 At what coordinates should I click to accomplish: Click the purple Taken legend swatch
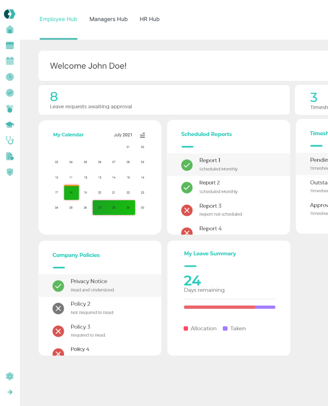(x=225, y=329)
